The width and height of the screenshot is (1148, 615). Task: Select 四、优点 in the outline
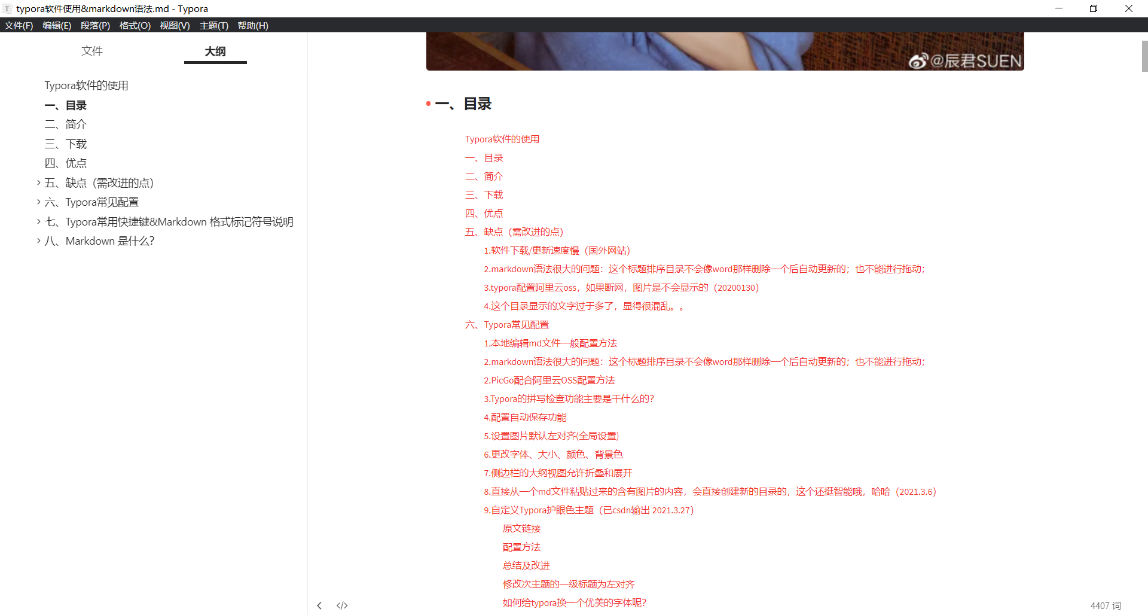coord(65,163)
